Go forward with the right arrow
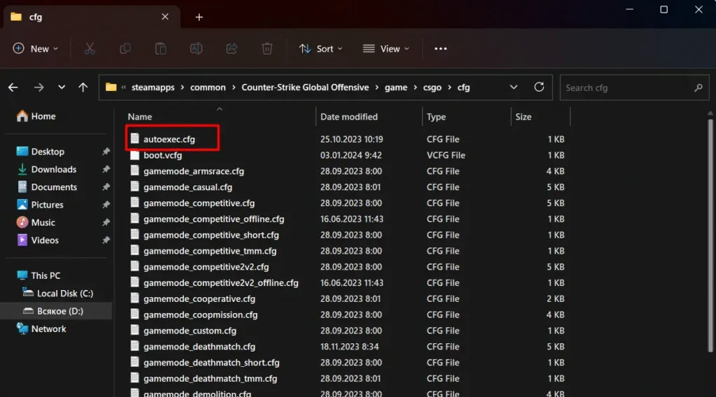Viewport: 716px width, 397px height. point(39,87)
